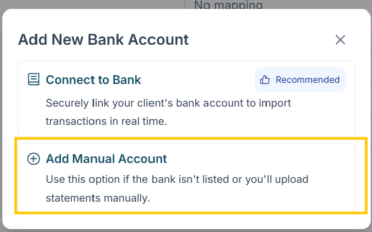Click the ledger icon beside Connect to Bank

tap(34, 80)
